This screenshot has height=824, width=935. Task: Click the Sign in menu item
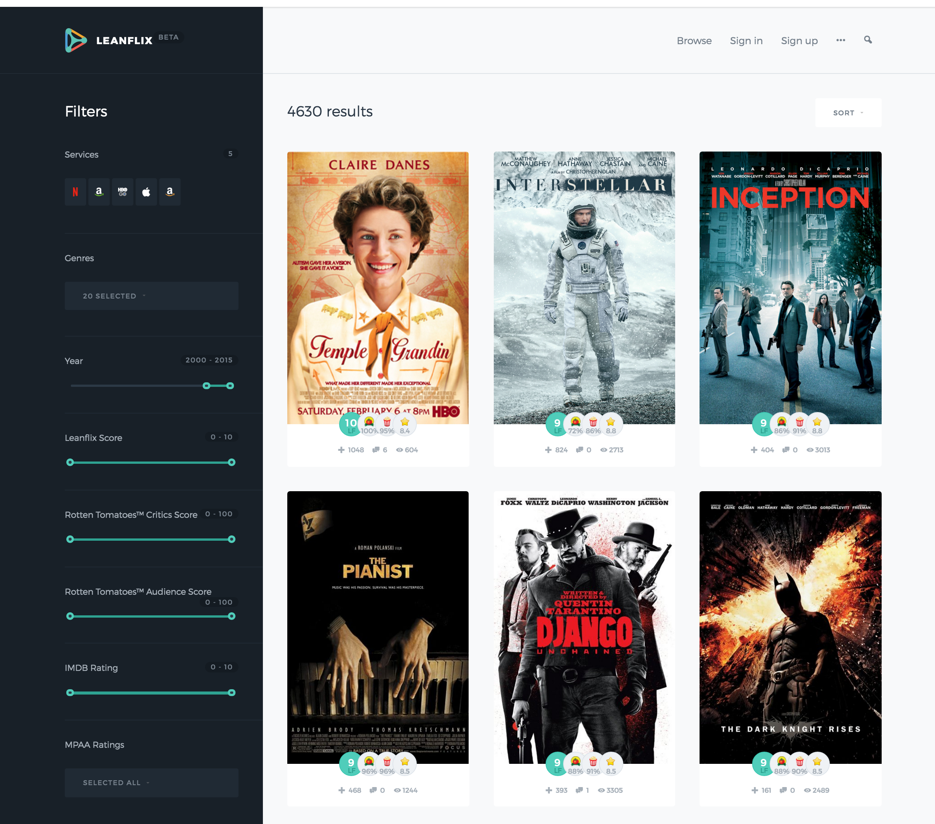point(746,40)
